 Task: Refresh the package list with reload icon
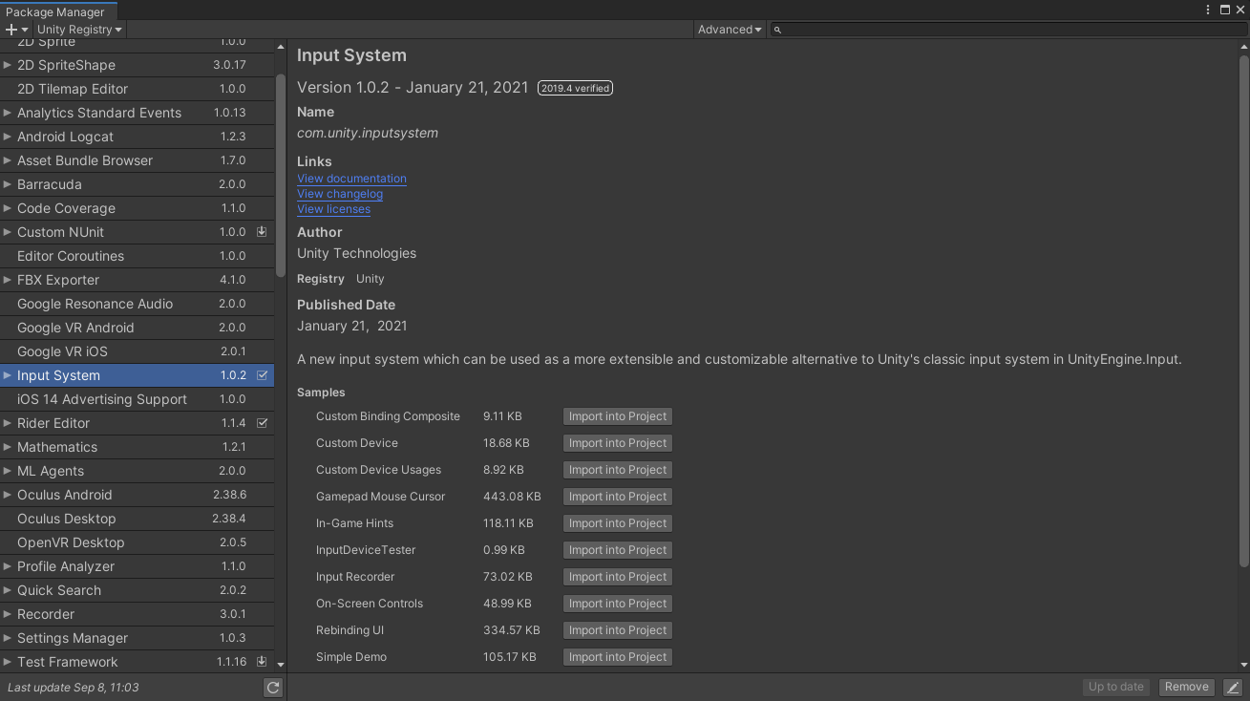tap(273, 688)
